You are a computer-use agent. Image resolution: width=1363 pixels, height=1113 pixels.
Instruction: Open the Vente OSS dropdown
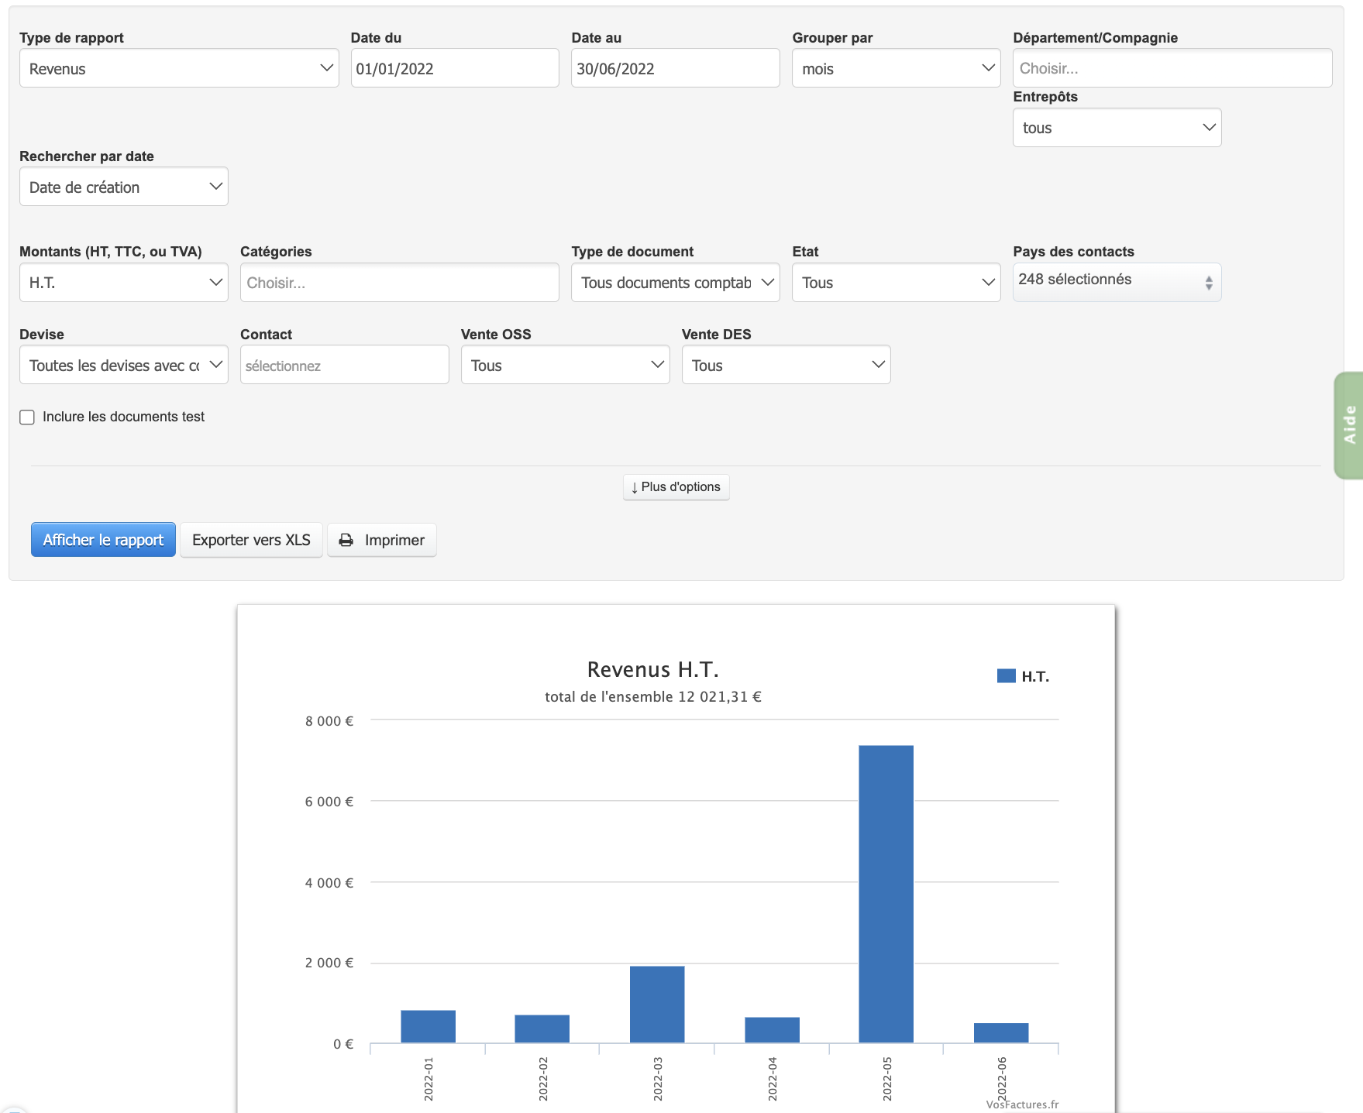coord(565,365)
